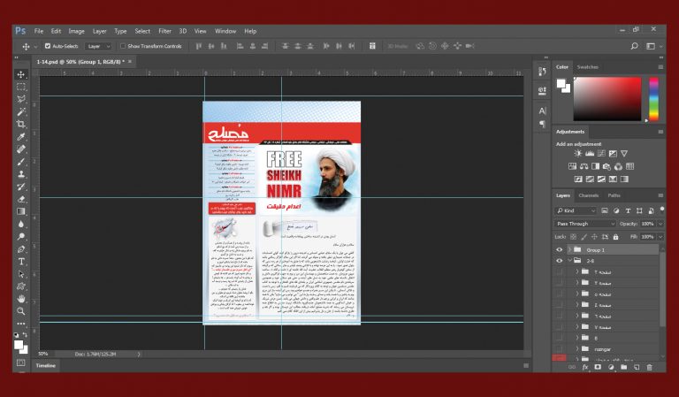Open the Timeline panel

click(x=46, y=365)
